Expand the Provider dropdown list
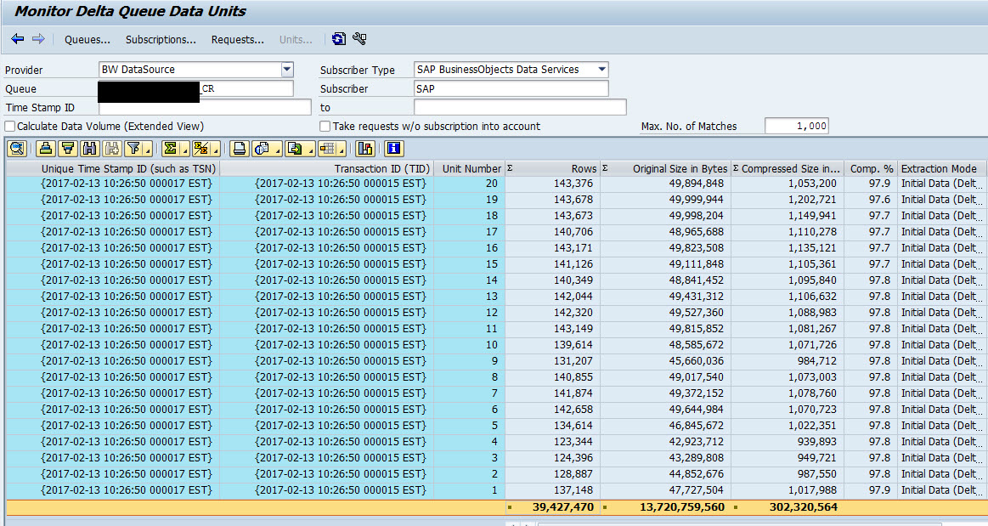The image size is (988, 526). (287, 70)
